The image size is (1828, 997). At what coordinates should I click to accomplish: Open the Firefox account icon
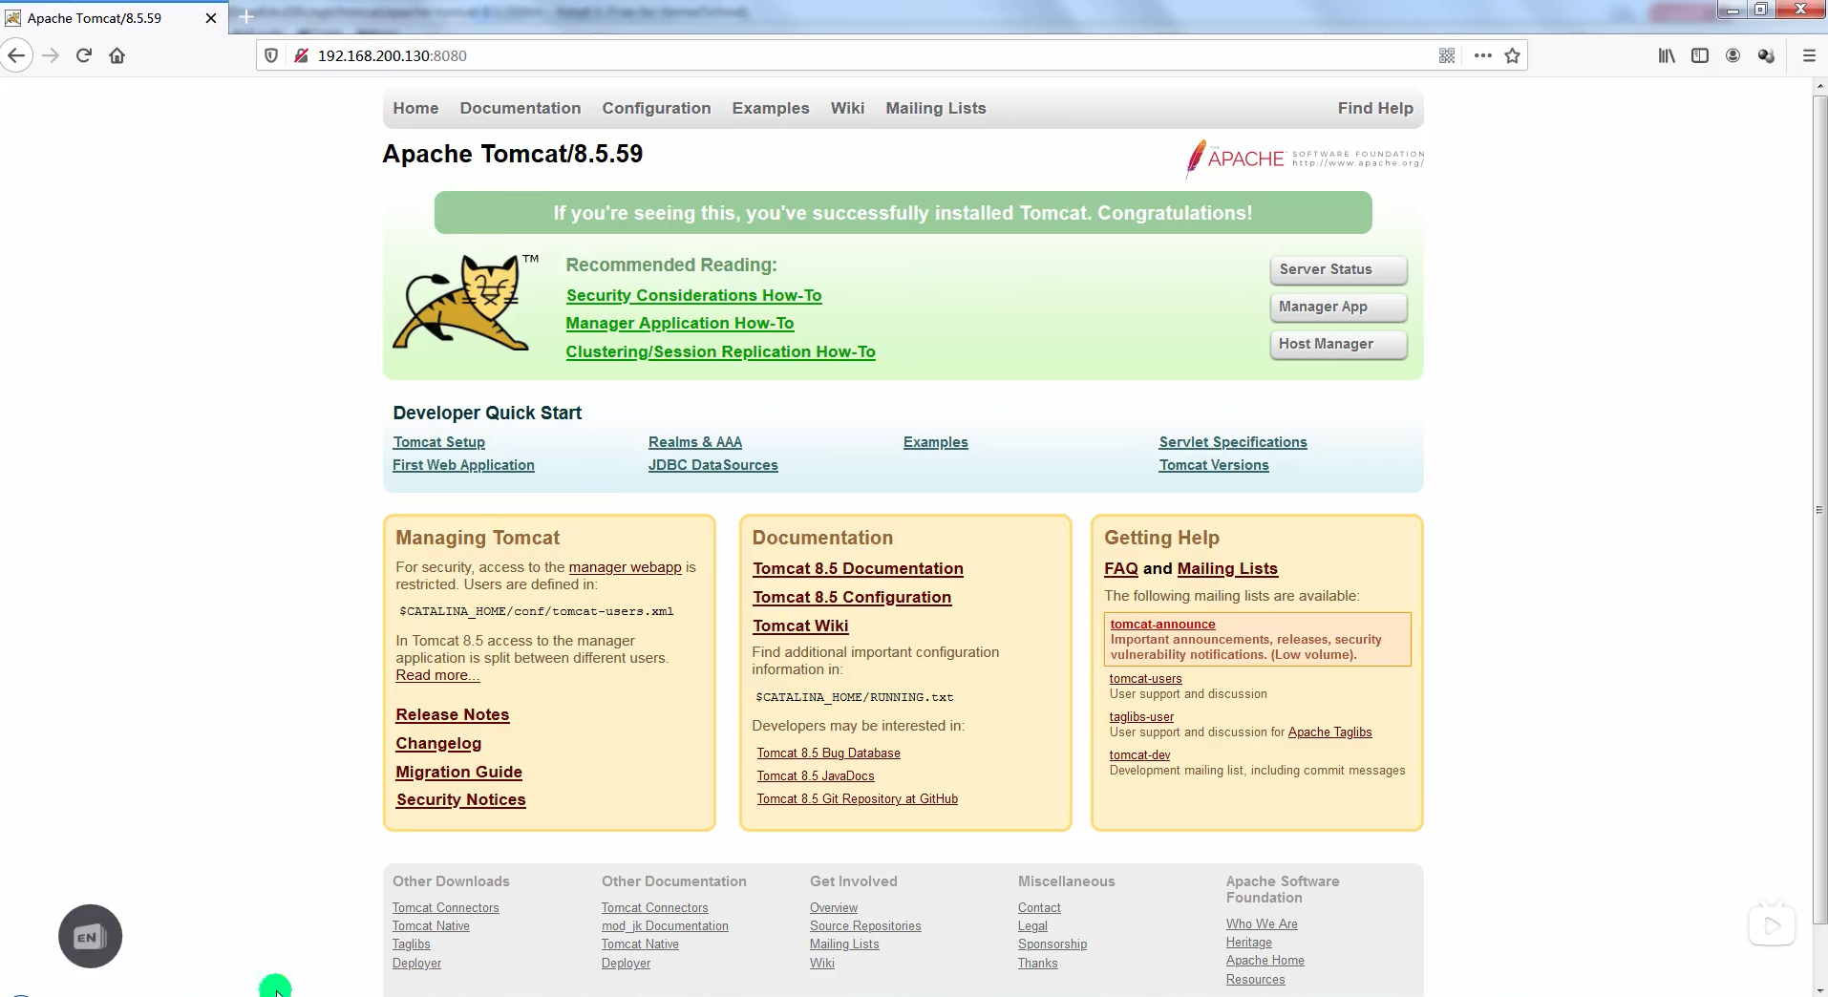coord(1732,55)
